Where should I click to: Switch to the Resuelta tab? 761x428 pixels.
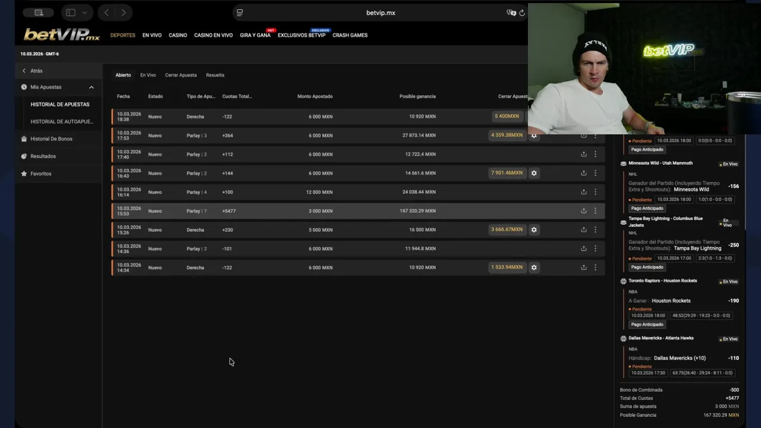pyautogui.click(x=215, y=75)
